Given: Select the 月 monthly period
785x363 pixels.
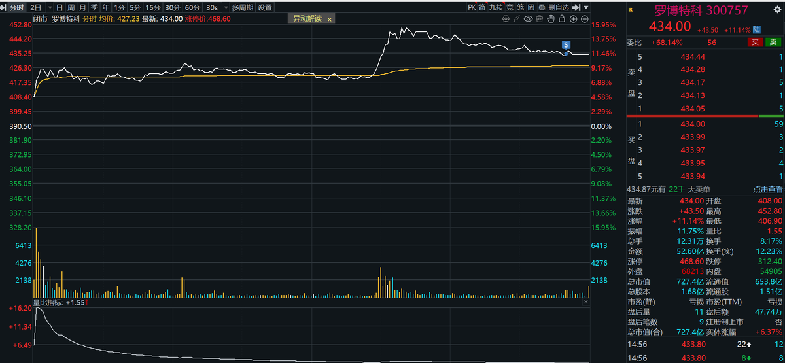Looking at the screenshot, I should coord(82,8).
